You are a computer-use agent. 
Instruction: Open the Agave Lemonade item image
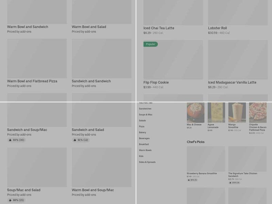tap(216, 113)
